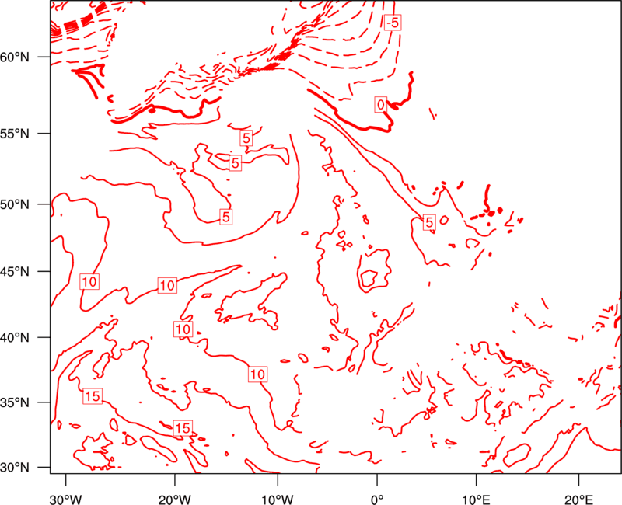Click the 10°W longitude axis label
Image resolution: width=622 pixels, height=505 pixels.
tap(278, 499)
